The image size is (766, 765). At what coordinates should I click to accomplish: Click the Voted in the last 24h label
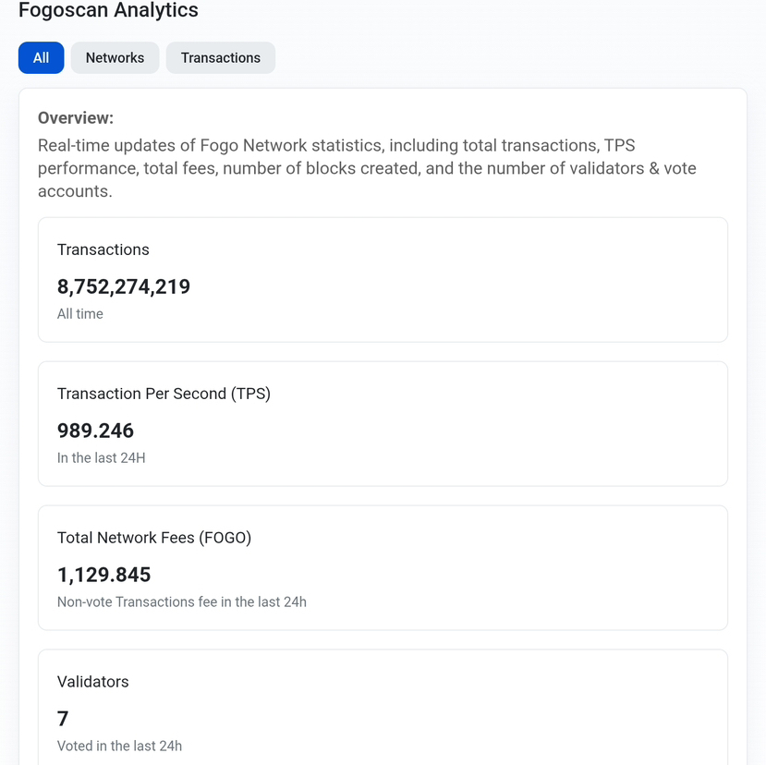pos(119,746)
